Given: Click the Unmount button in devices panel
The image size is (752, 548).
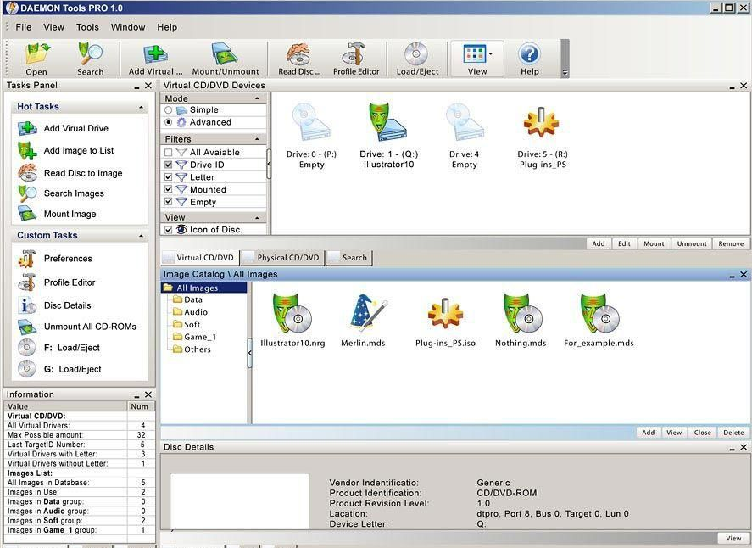Looking at the screenshot, I should point(691,243).
